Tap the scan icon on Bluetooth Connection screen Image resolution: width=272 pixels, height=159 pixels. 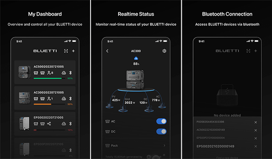[248, 51]
